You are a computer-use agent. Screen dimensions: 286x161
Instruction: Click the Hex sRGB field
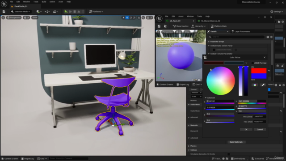(260, 122)
